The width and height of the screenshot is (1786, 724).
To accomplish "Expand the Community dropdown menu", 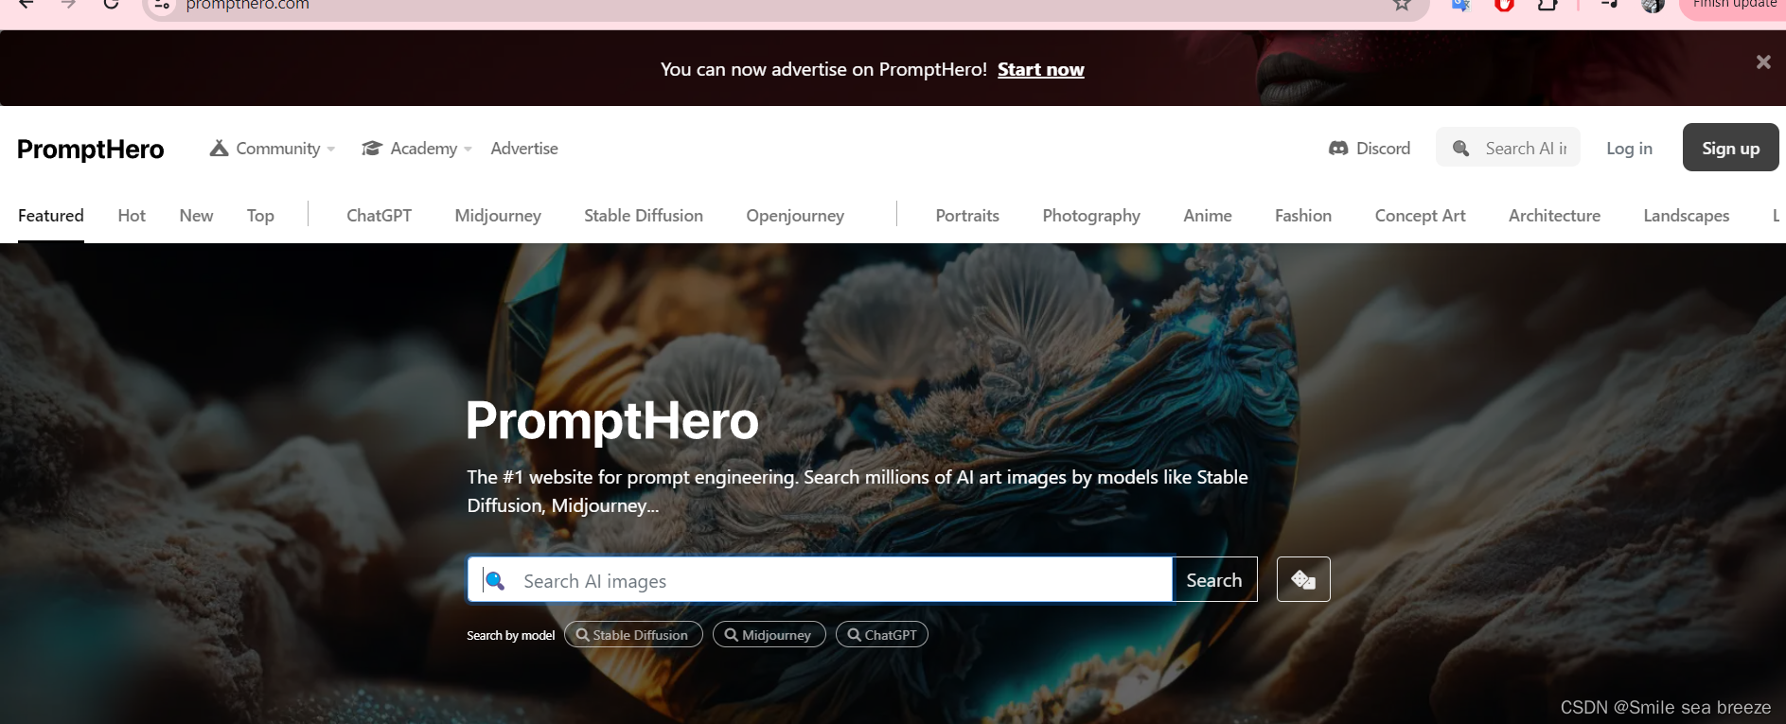I will 273,149.
